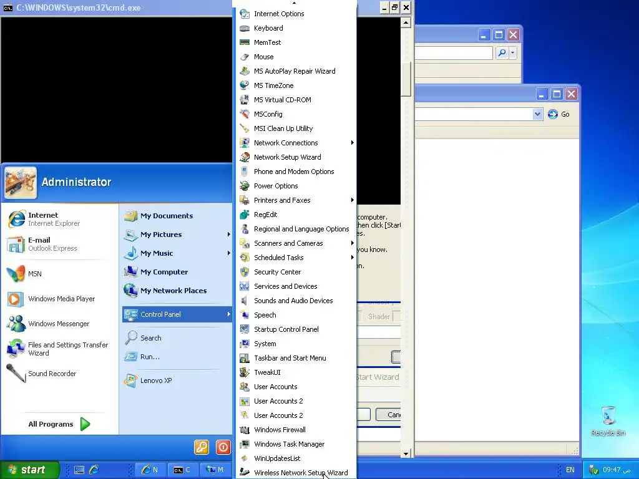Click the start button
Viewport: 639px width, 479px height.
point(30,470)
